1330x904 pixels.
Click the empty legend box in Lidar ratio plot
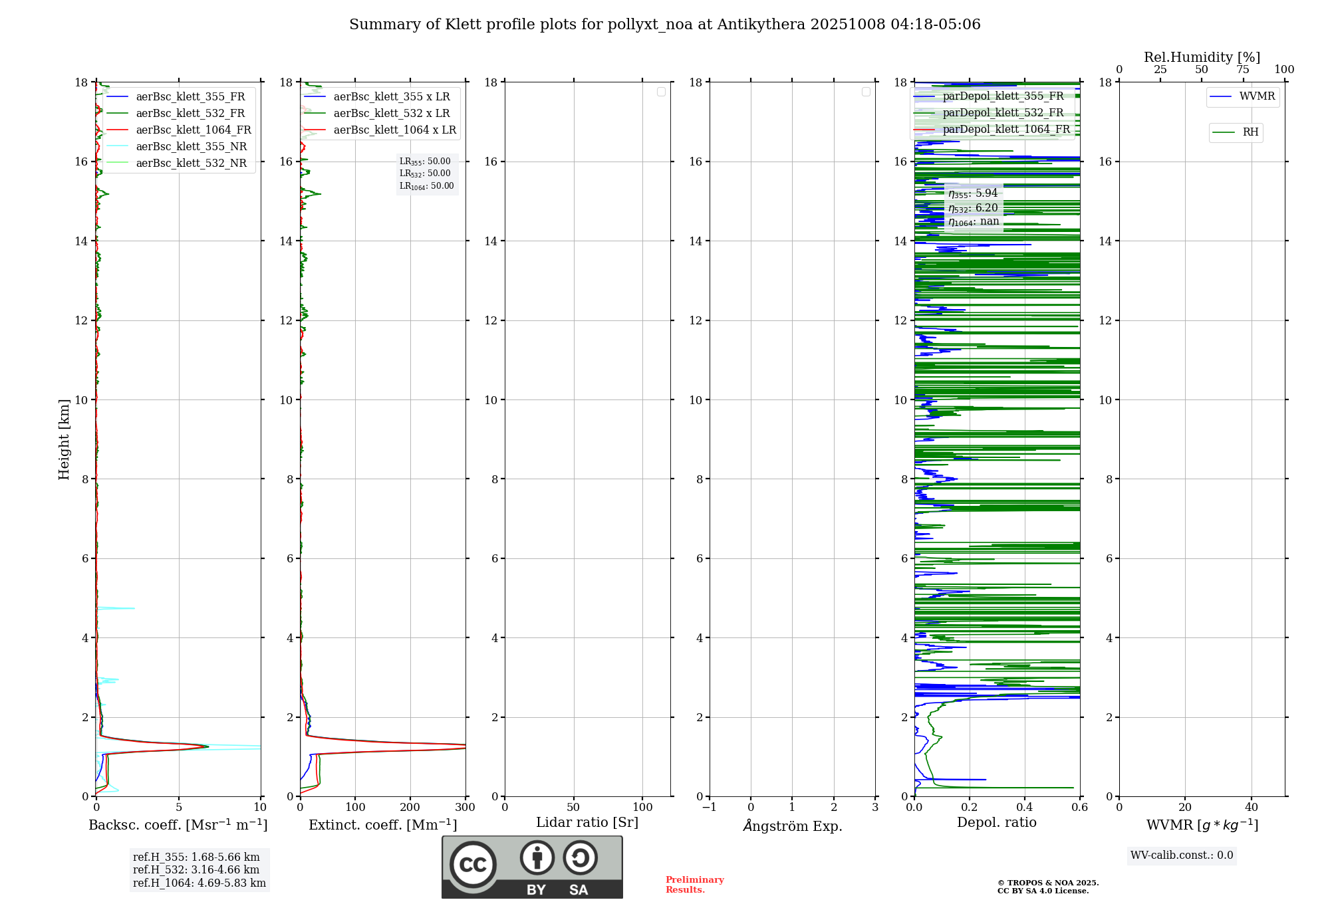coord(661,92)
